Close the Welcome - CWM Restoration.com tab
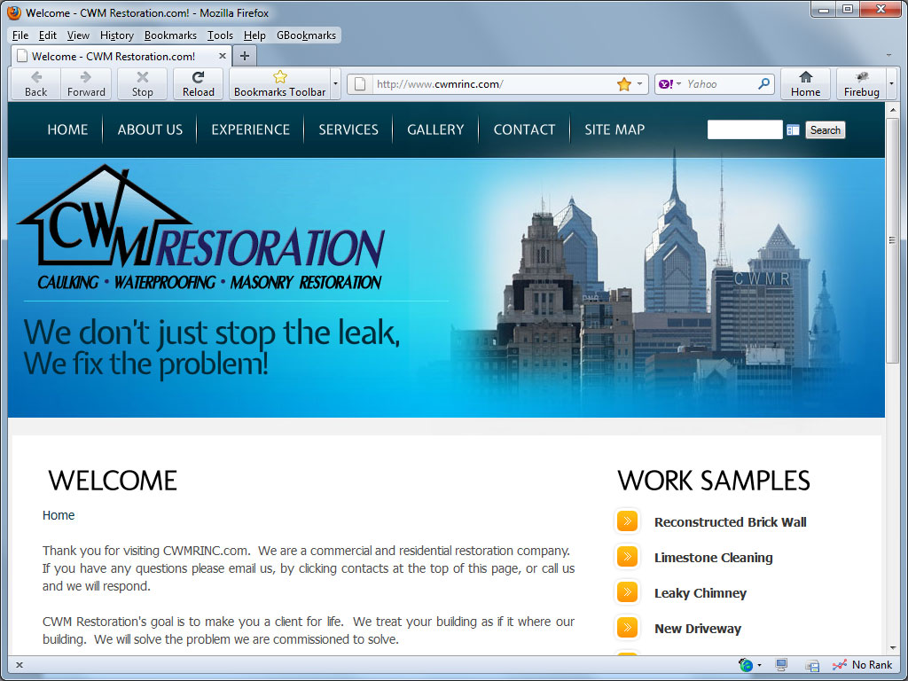Viewport: 908px width, 681px height. [223, 56]
